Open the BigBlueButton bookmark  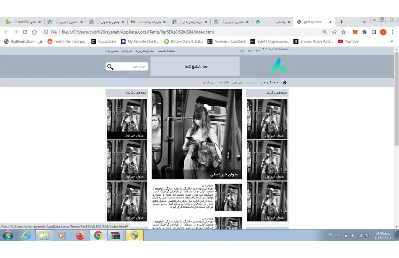[23, 41]
